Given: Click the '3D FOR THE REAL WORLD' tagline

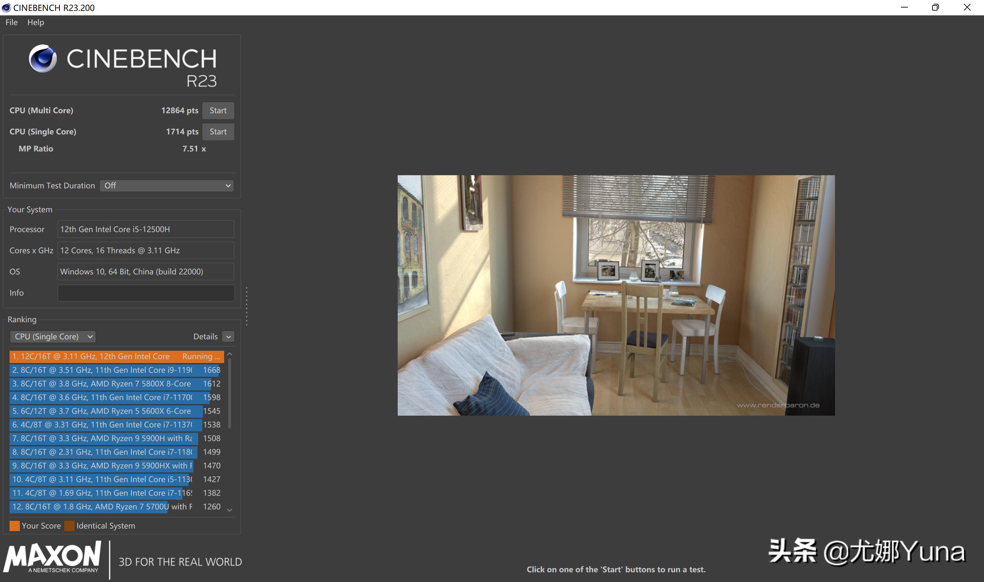Looking at the screenshot, I should point(180,561).
